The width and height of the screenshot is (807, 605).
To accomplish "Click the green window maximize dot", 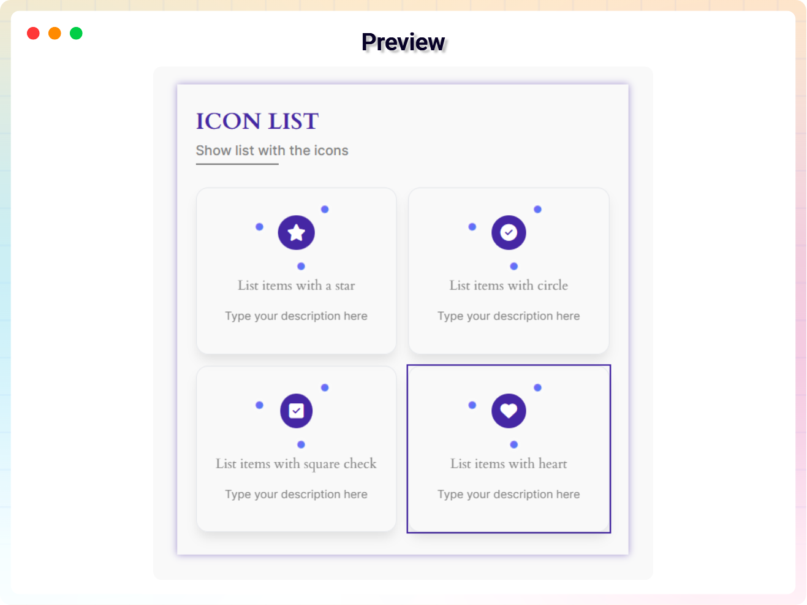I will coord(76,33).
